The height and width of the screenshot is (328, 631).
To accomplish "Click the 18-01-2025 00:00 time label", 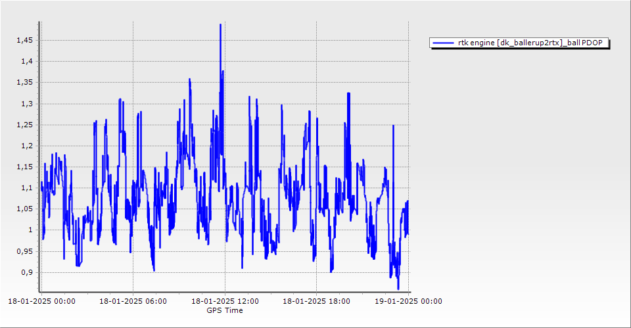I will (x=41, y=301).
